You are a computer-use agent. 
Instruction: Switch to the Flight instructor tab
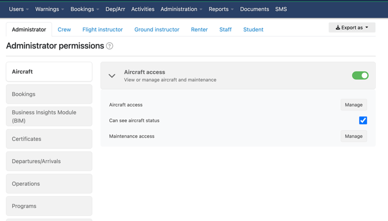tap(103, 30)
